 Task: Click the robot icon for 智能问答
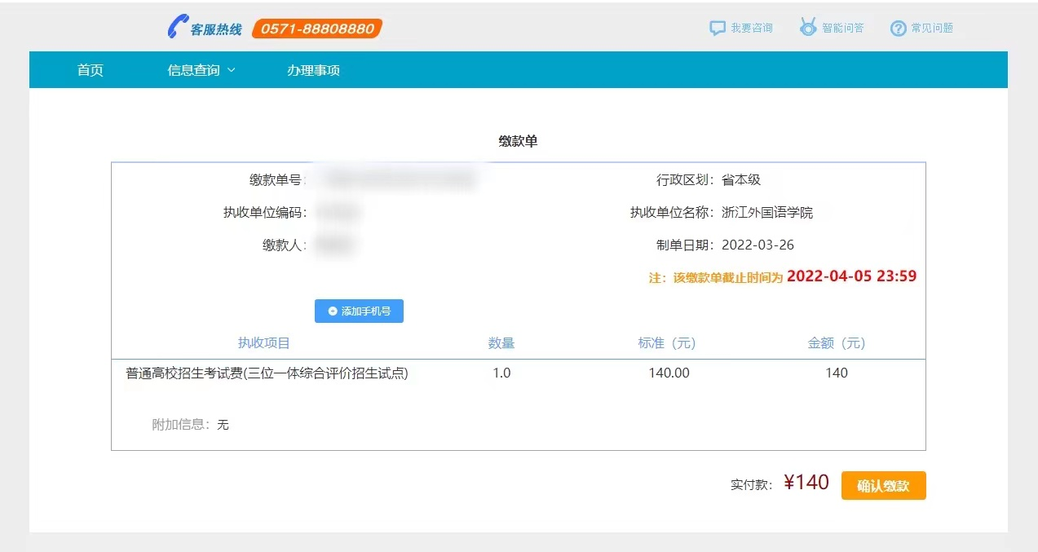coord(808,27)
